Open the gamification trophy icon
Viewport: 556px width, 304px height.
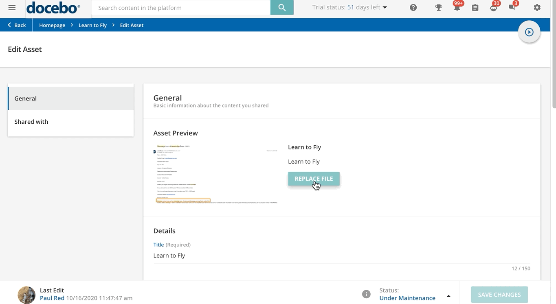click(439, 8)
